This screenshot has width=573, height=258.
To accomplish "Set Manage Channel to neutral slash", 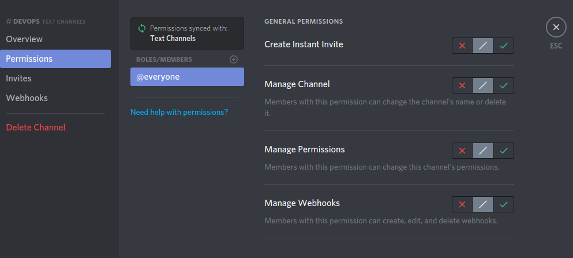I will click(483, 85).
